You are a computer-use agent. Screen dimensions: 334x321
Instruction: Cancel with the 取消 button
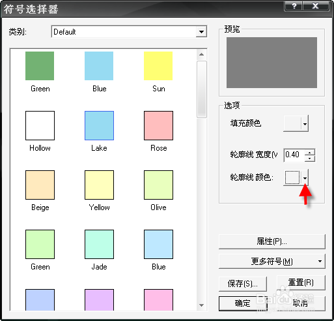point(301,303)
